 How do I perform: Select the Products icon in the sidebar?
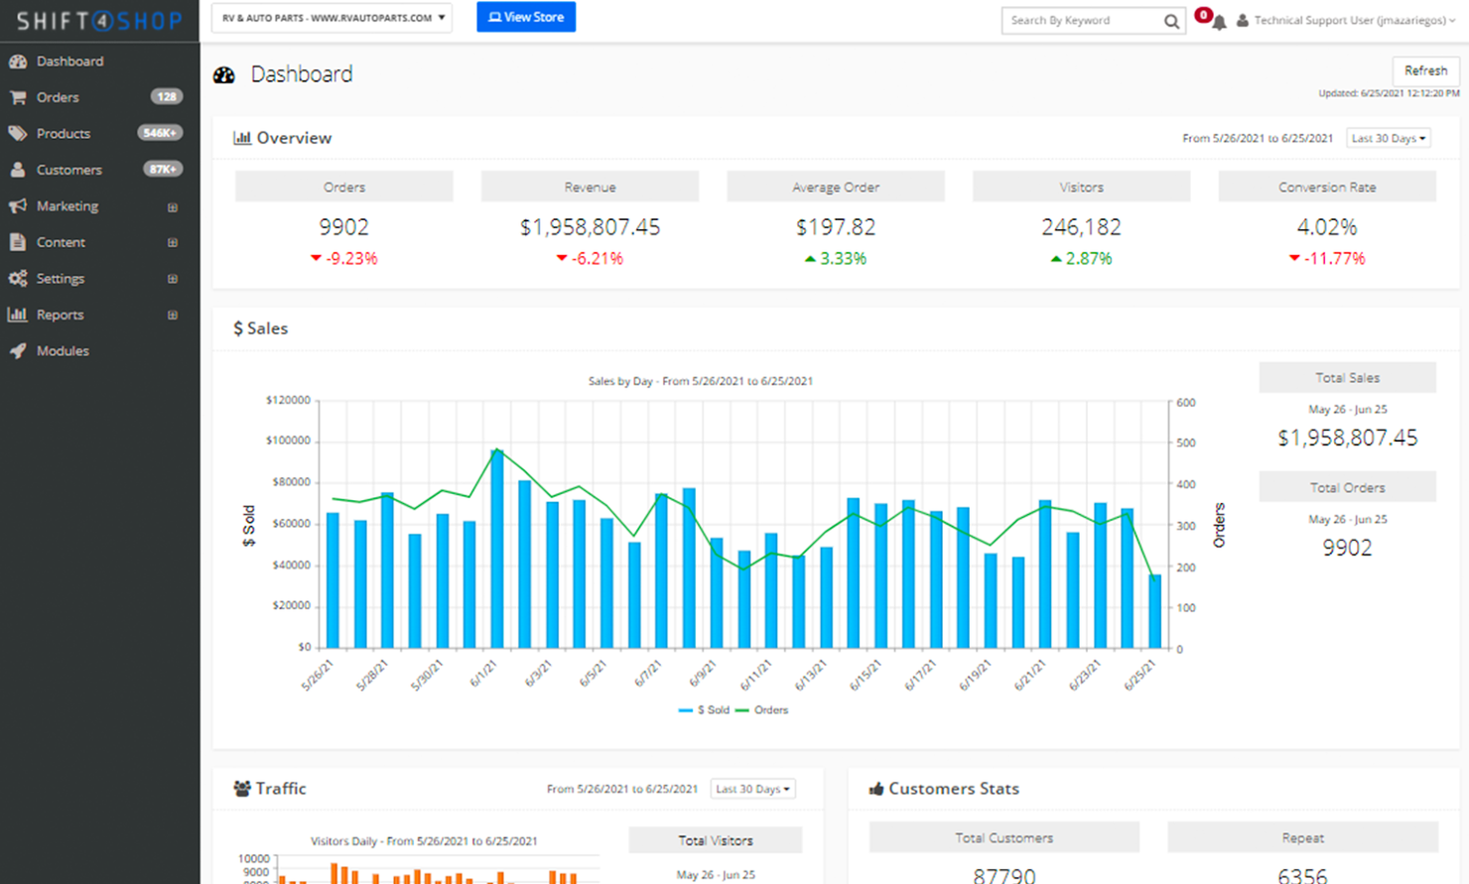click(x=18, y=133)
